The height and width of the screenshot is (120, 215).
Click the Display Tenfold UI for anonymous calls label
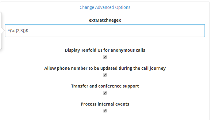pos(105,50)
